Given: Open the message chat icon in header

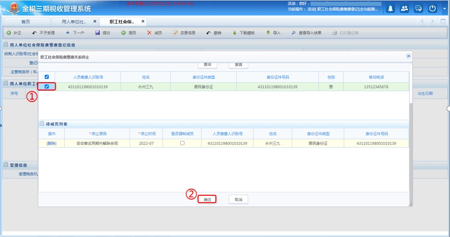Looking at the screenshot, I should (418, 9).
